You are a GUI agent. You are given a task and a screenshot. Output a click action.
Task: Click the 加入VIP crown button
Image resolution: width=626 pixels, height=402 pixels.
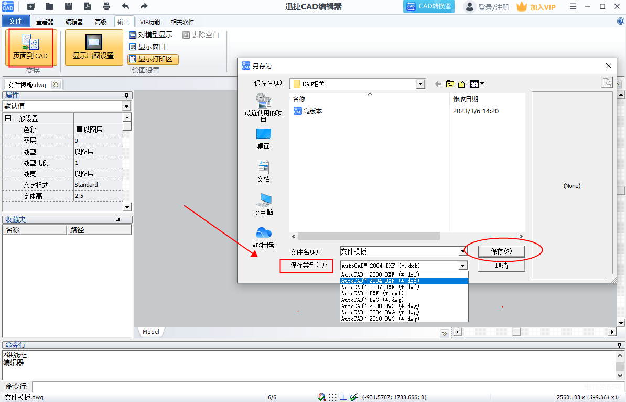pos(536,7)
